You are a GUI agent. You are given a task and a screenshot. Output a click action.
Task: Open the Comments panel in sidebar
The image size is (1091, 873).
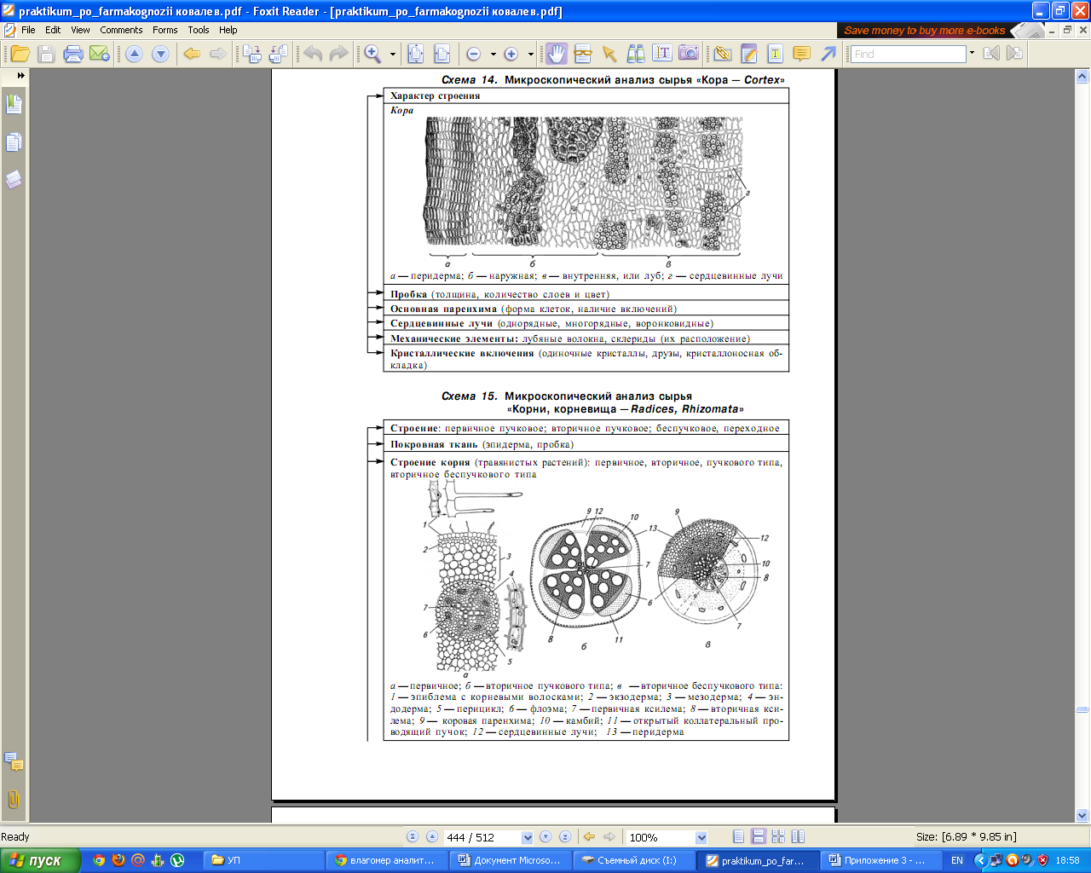14,761
